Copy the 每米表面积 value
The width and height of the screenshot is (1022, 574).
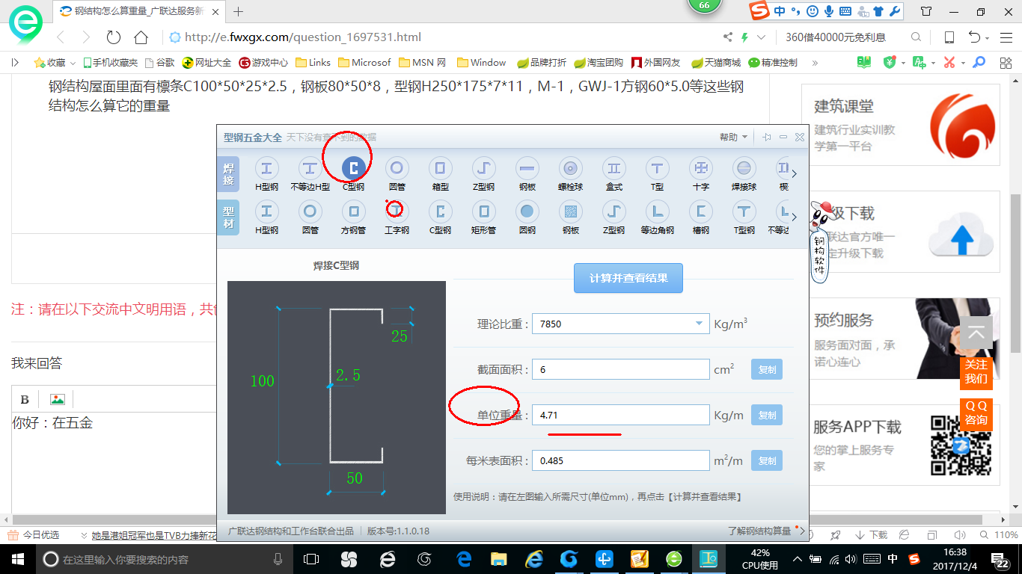tap(767, 460)
